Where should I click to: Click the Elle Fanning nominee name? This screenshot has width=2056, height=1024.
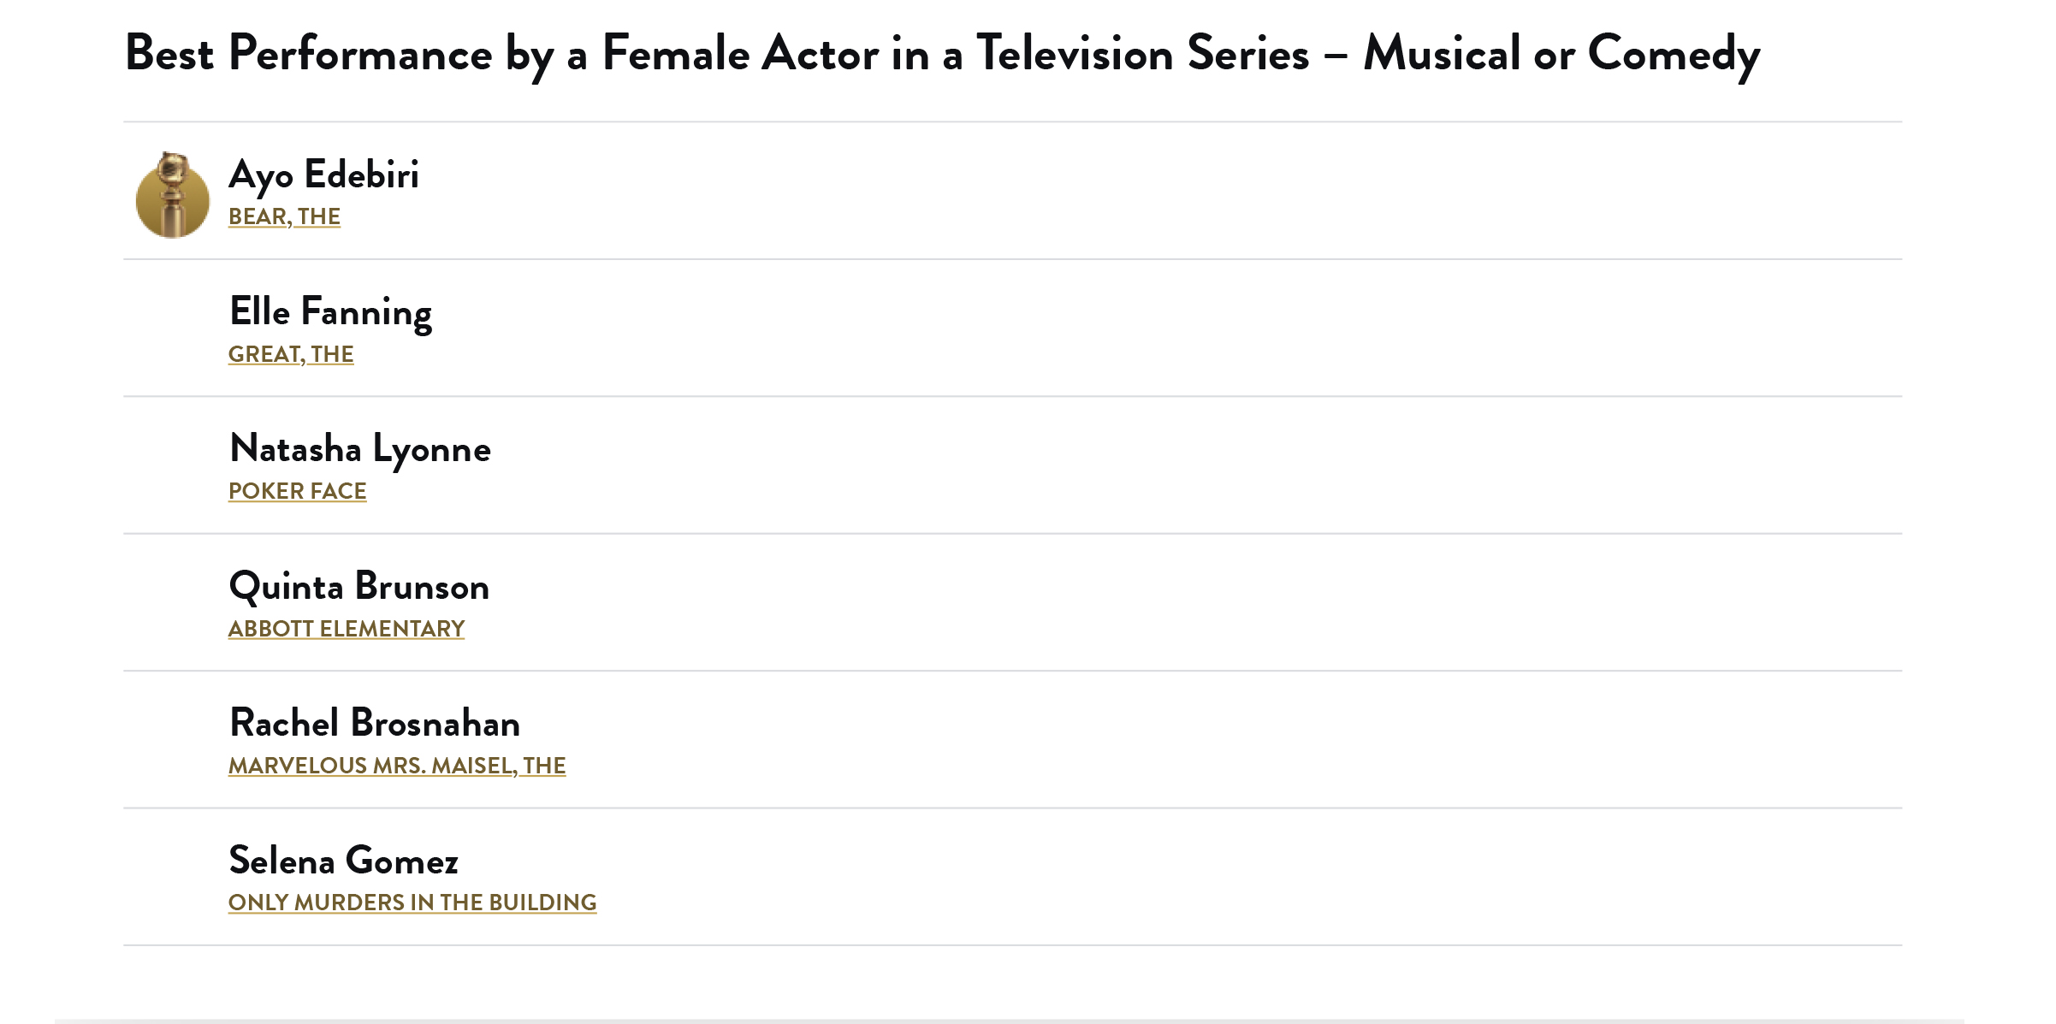(x=330, y=312)
